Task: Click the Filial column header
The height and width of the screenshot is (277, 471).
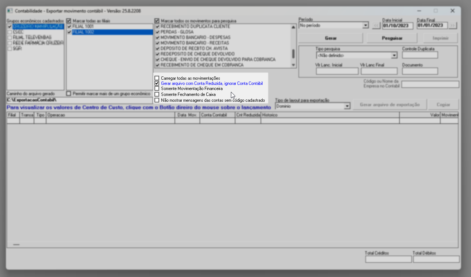Action: coord(13,115)
